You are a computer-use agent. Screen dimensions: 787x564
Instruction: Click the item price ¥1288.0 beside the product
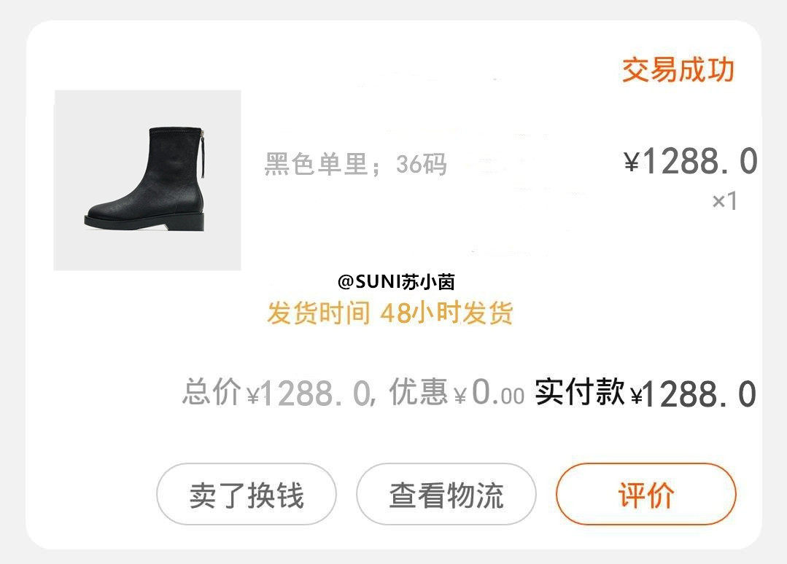click(x=690, y=162)
